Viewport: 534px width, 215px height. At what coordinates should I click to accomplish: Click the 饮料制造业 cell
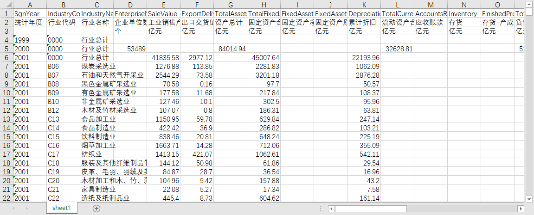tap(97, 136)
